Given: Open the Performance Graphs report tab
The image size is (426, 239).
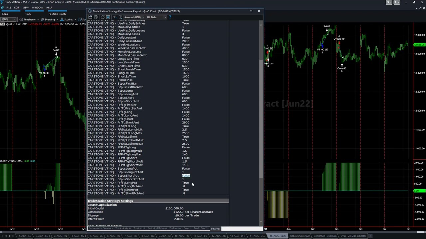Looking at the screenshot, I should click(x=180, y=228).
